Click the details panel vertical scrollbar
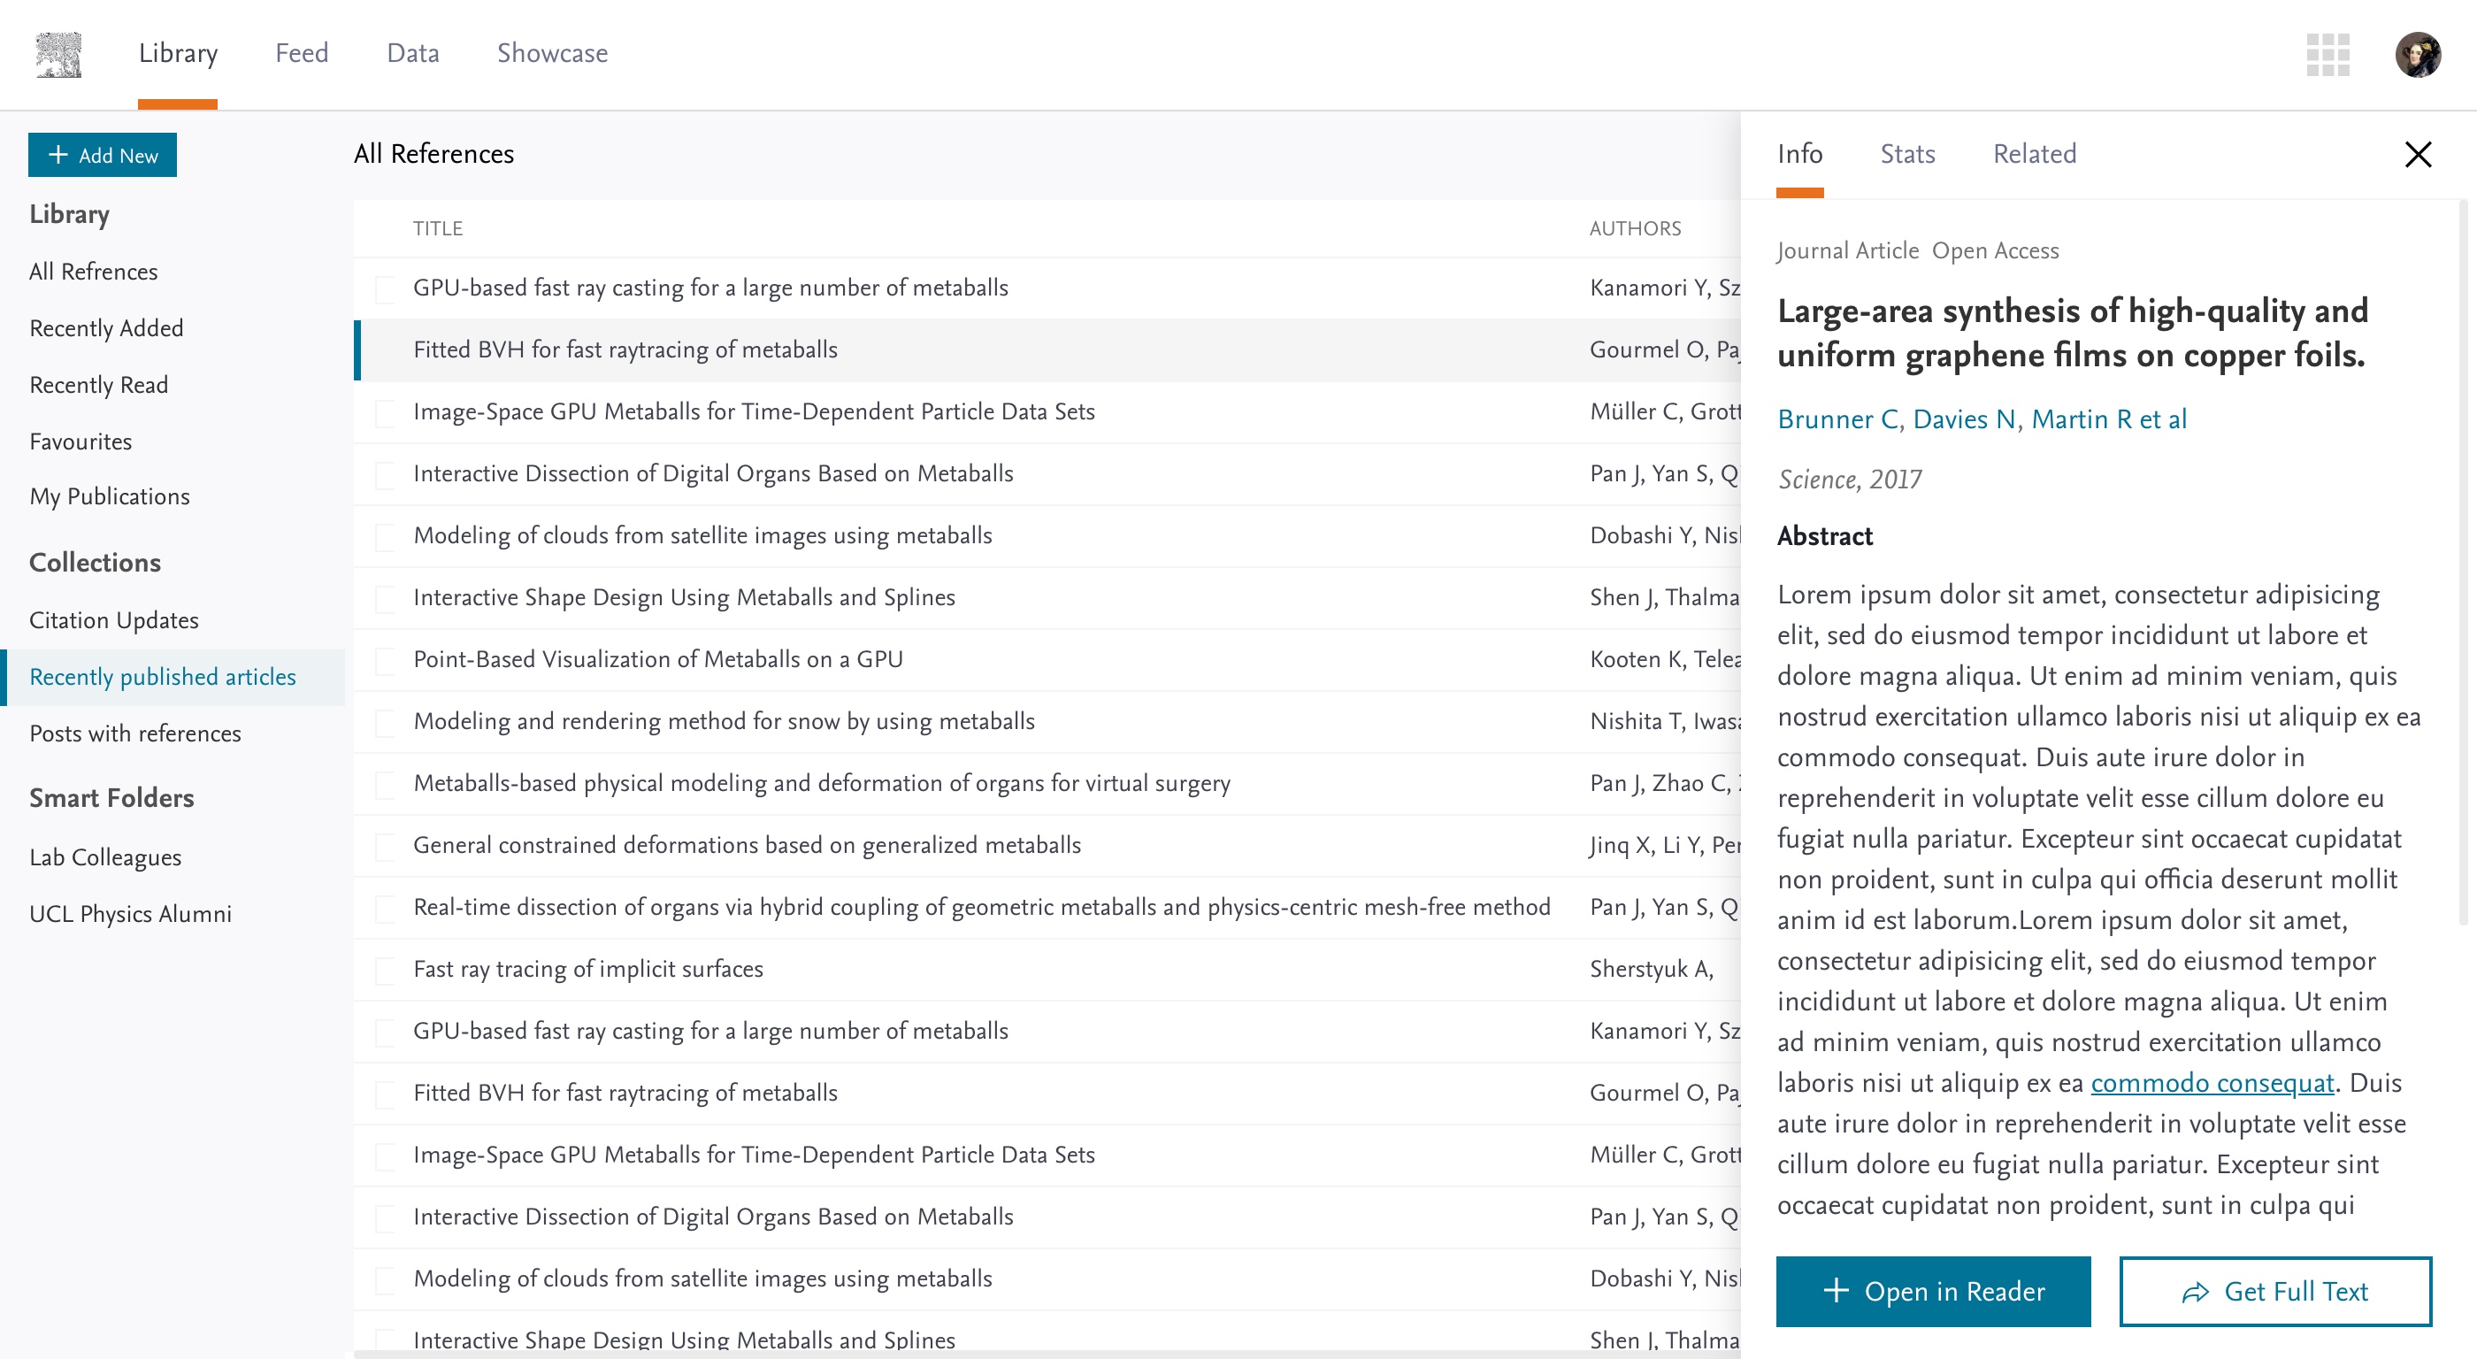Viewport: 2477px width, 1359px height. pos(2463,563)
